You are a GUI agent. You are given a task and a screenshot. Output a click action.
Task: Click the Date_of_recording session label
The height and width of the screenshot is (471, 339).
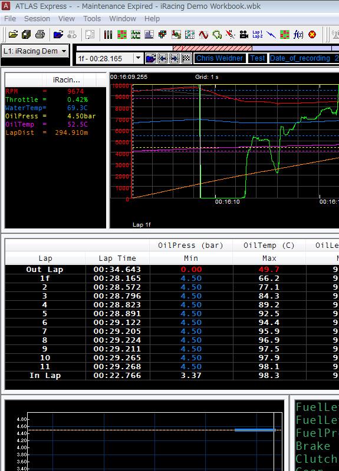pyautogui.click(x=304, y=58)
